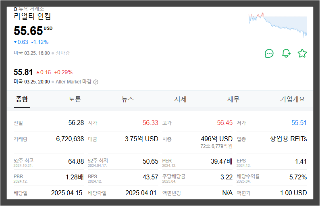Select the 종합 tab
The width and height of the screenshot is (320, 206).
point(22,99)
